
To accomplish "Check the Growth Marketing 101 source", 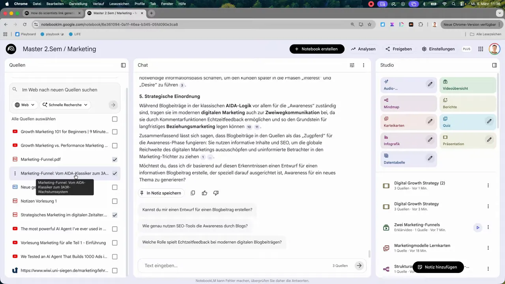I will coord(114,131).
